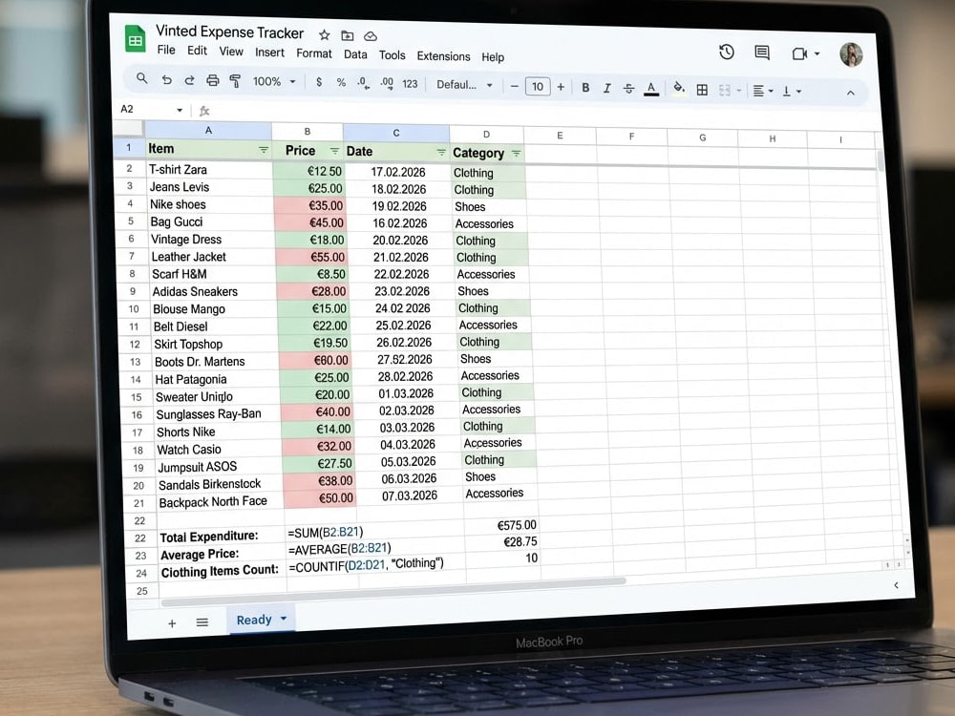Increase font size with plus button
Viewport: 955px width, 716px height.
click(561, 87)
